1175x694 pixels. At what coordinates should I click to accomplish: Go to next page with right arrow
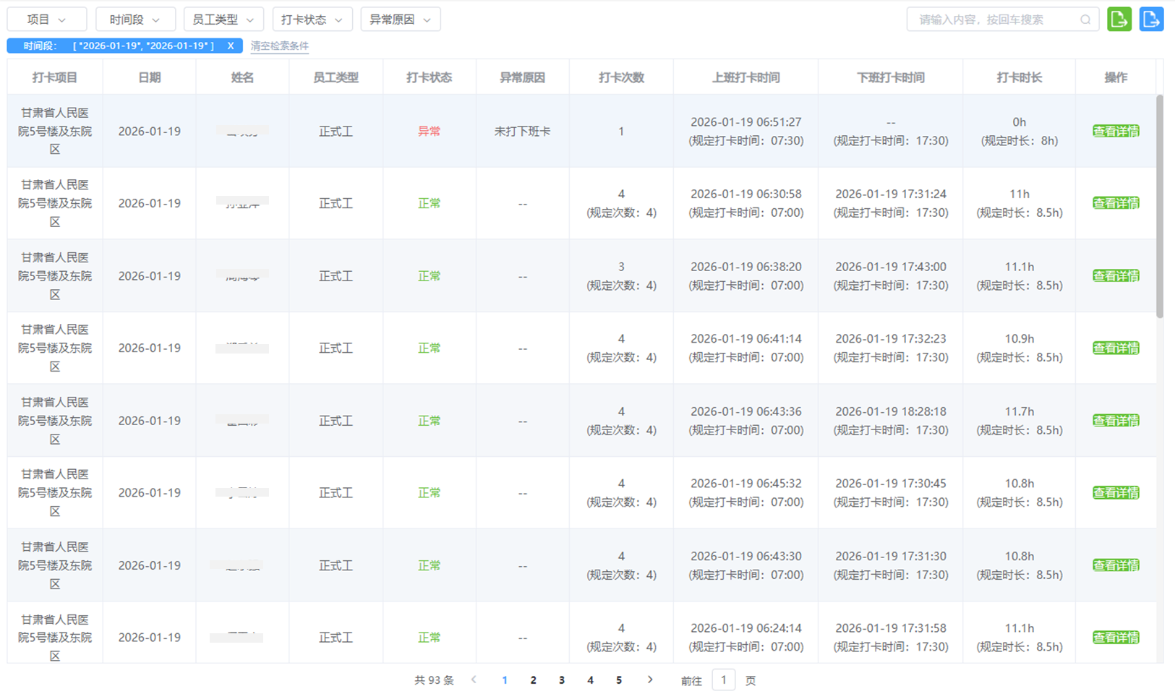click(650, 680)
